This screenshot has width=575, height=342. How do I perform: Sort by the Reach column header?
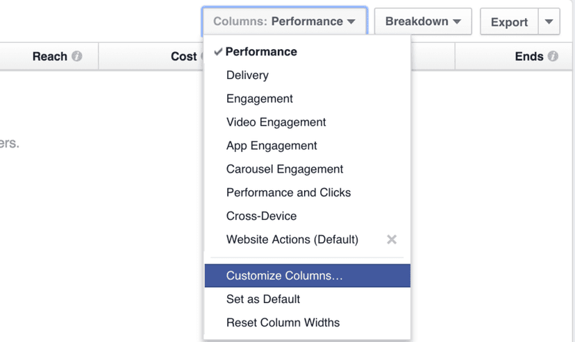coord(49,56)
